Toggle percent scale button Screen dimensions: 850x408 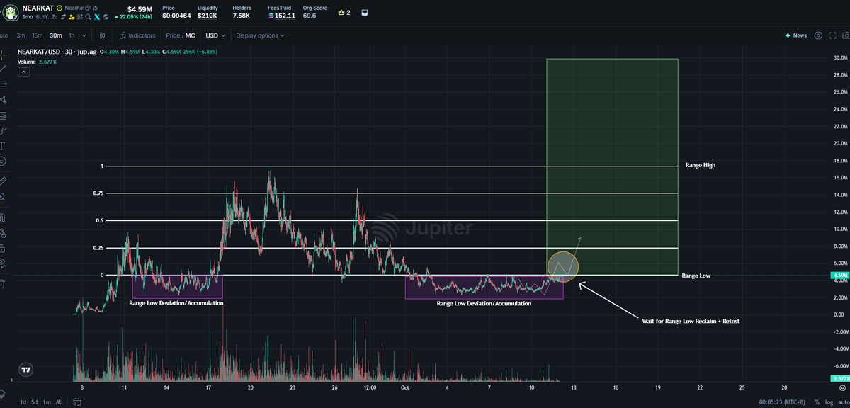click(x=817, y=402)
